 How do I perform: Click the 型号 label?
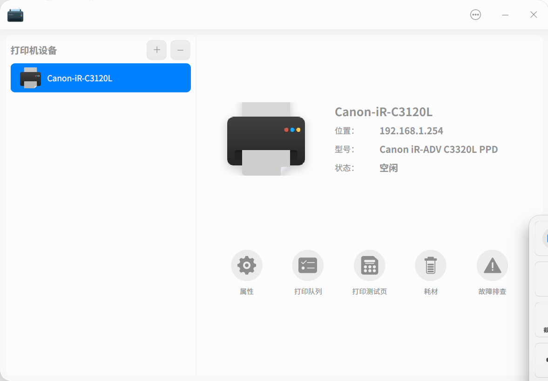(344, 149)
